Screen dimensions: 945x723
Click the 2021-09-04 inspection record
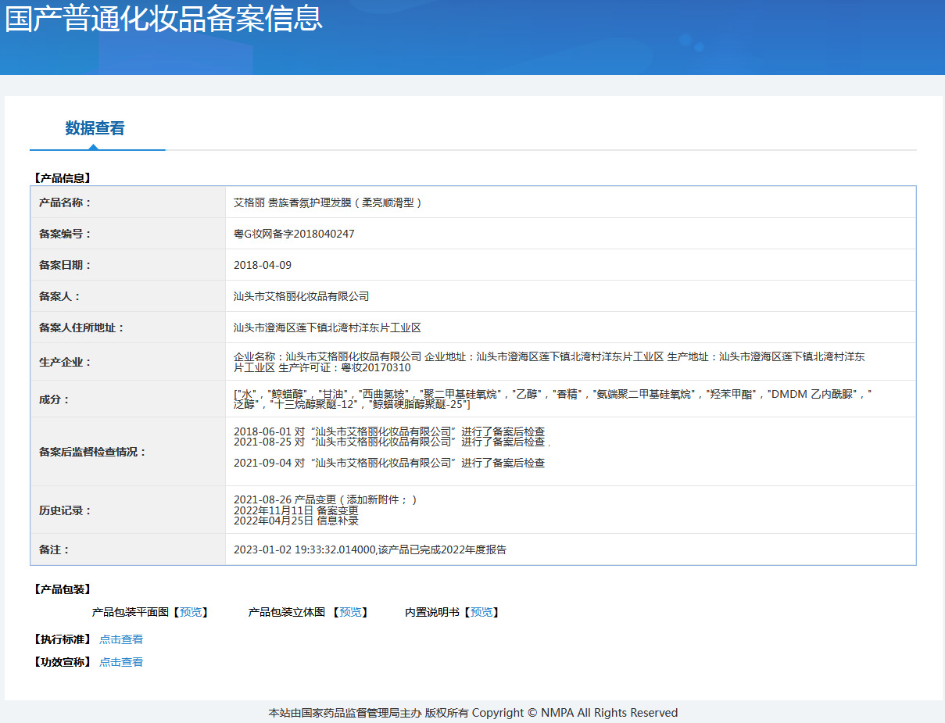[389, 463]
